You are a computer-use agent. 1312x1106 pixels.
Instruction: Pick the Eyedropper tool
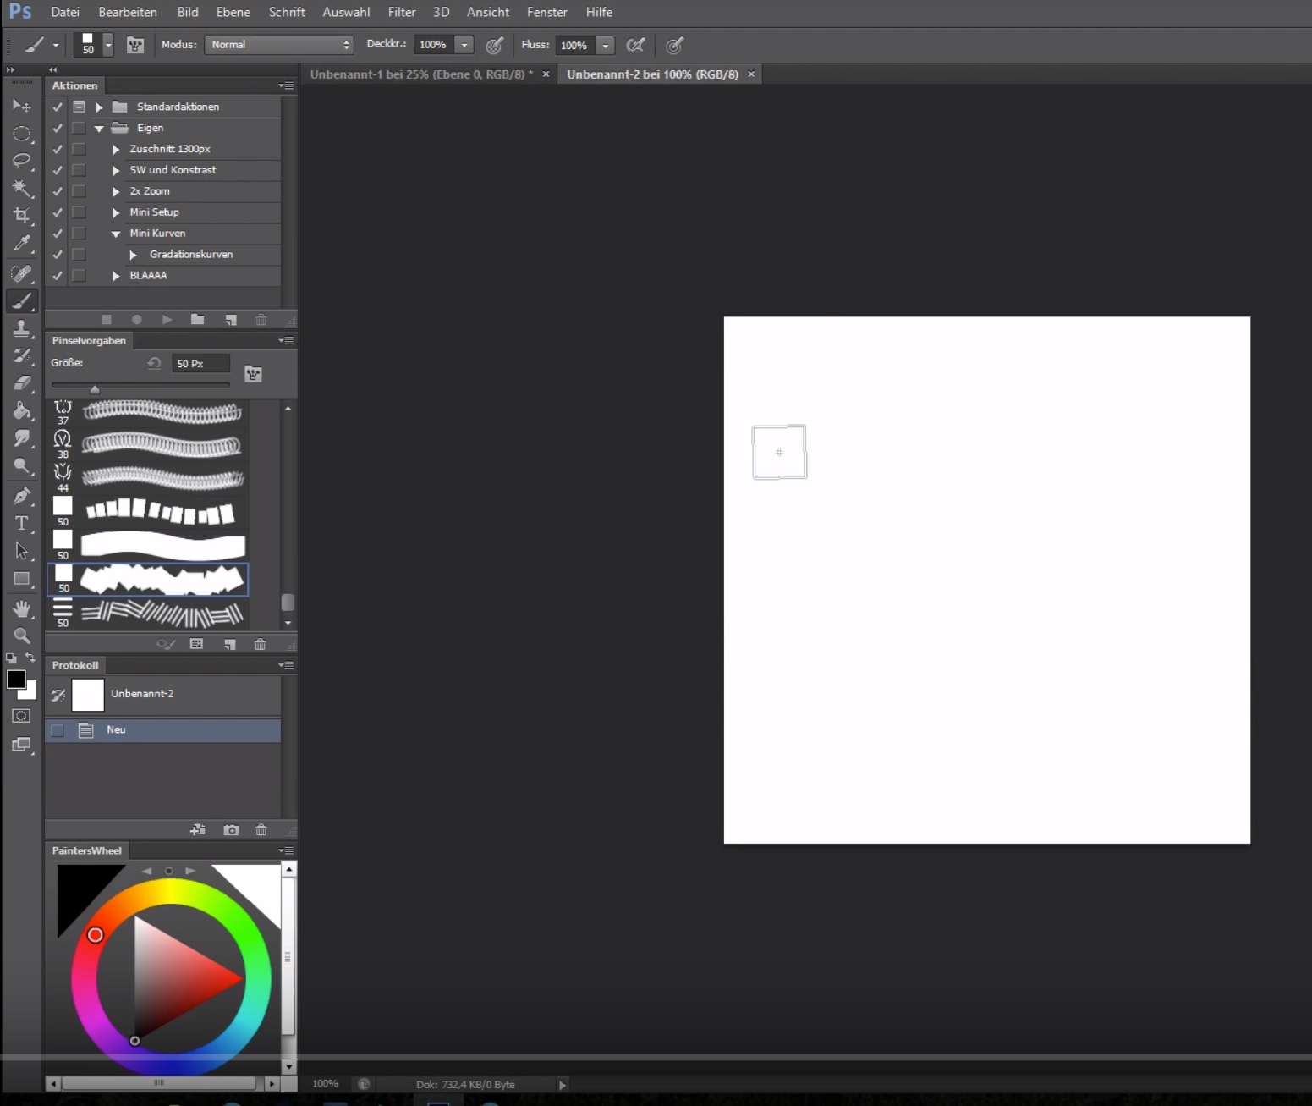(21, 243)
